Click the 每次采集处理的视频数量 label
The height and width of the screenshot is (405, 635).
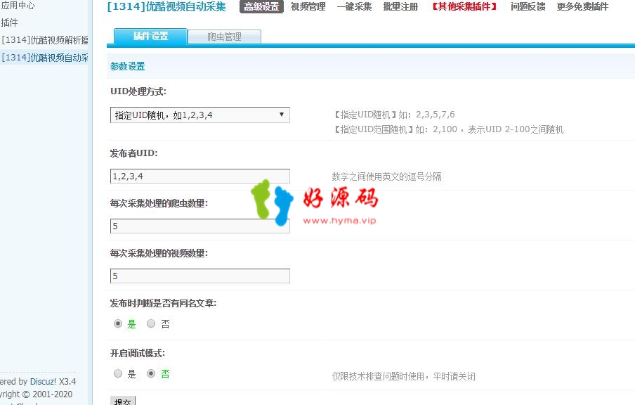159,253
